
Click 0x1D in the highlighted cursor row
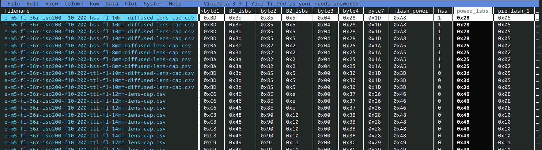point(375,18)
